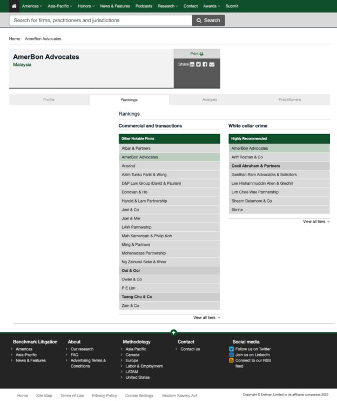Image resolution: width=337 pixels, height=401 pixels.
Task: Click the Search button
Action: pos(208,21)
